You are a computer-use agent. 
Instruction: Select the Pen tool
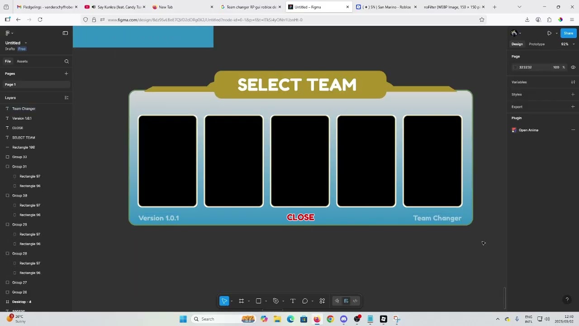276,301
